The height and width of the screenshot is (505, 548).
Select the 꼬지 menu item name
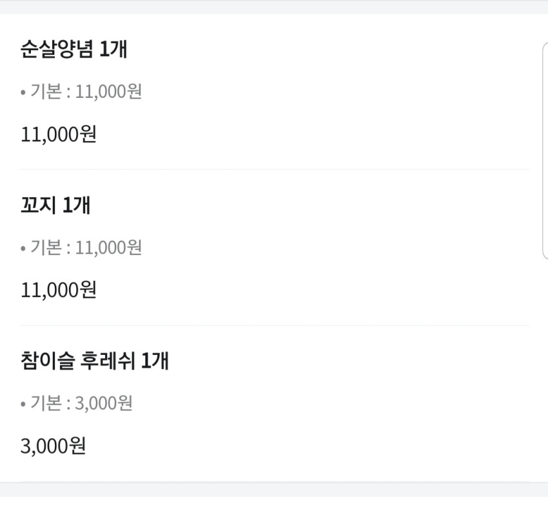pyautogui.click(x=38, y=205)
